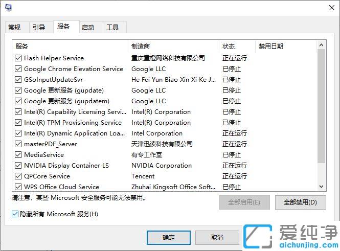Uncheck the Flash Helper Service checkbox
340x251 pixels.
pyautogui.click(x=18, y=58)
